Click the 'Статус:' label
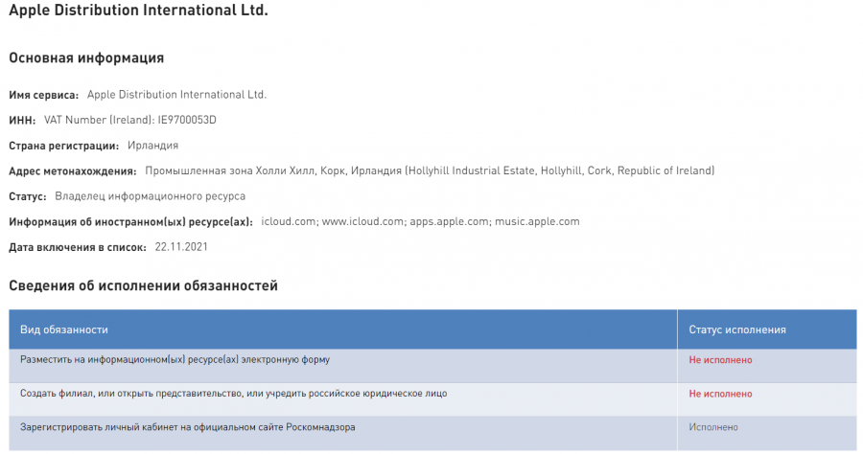Viewport: 863px width, 454px height. [28, 196]
